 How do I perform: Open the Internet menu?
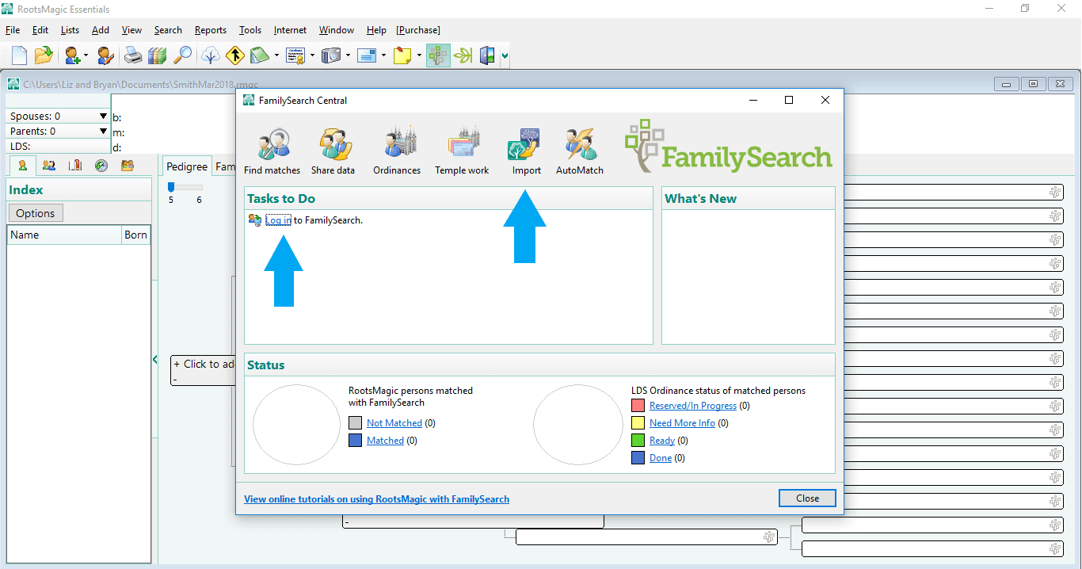[x=290, y=30]
